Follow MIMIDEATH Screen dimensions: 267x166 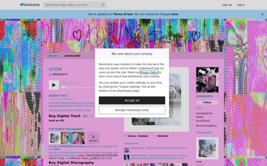click(x=207, y=103)
